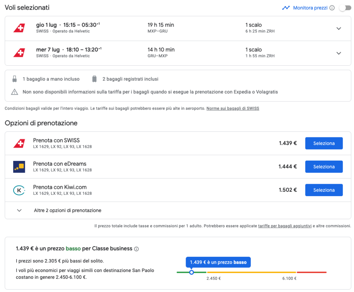Screen dimensions: 354x292
Task: Click 2 bagagli registrati inclusi text
Action: 130,79
